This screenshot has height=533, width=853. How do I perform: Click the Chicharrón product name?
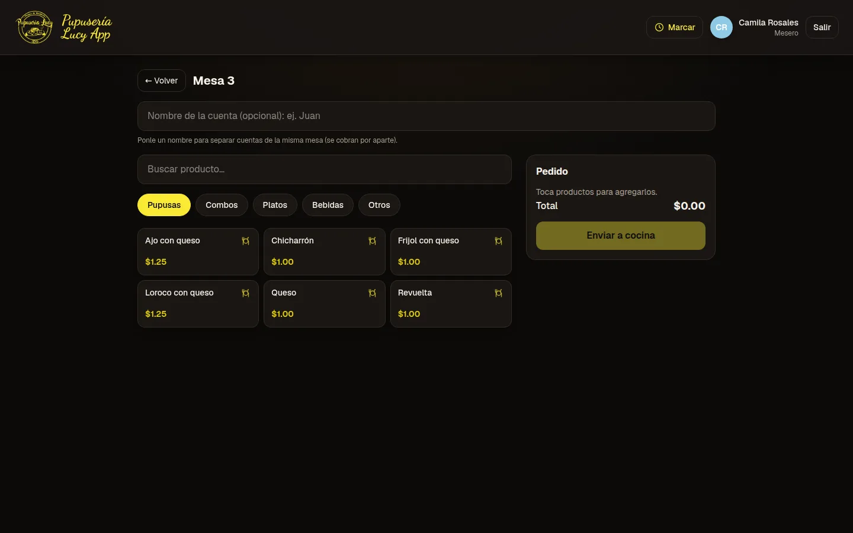pyautogui.click(x=293, y=240)
